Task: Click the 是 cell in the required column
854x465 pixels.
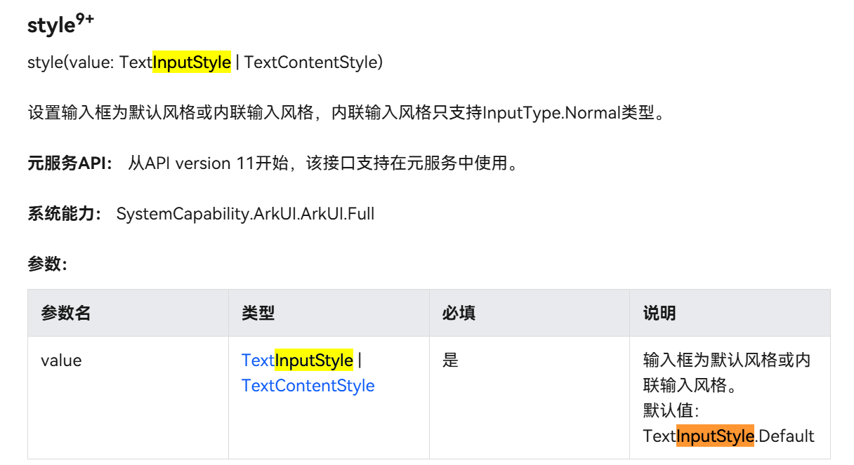Action: (x=450, y=360)
